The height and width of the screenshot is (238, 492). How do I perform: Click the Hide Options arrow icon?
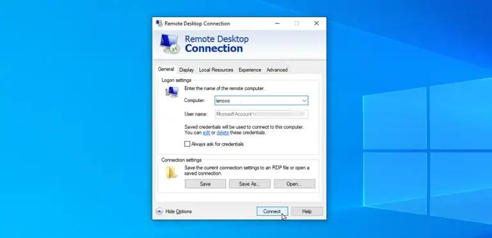coord(159,211)
